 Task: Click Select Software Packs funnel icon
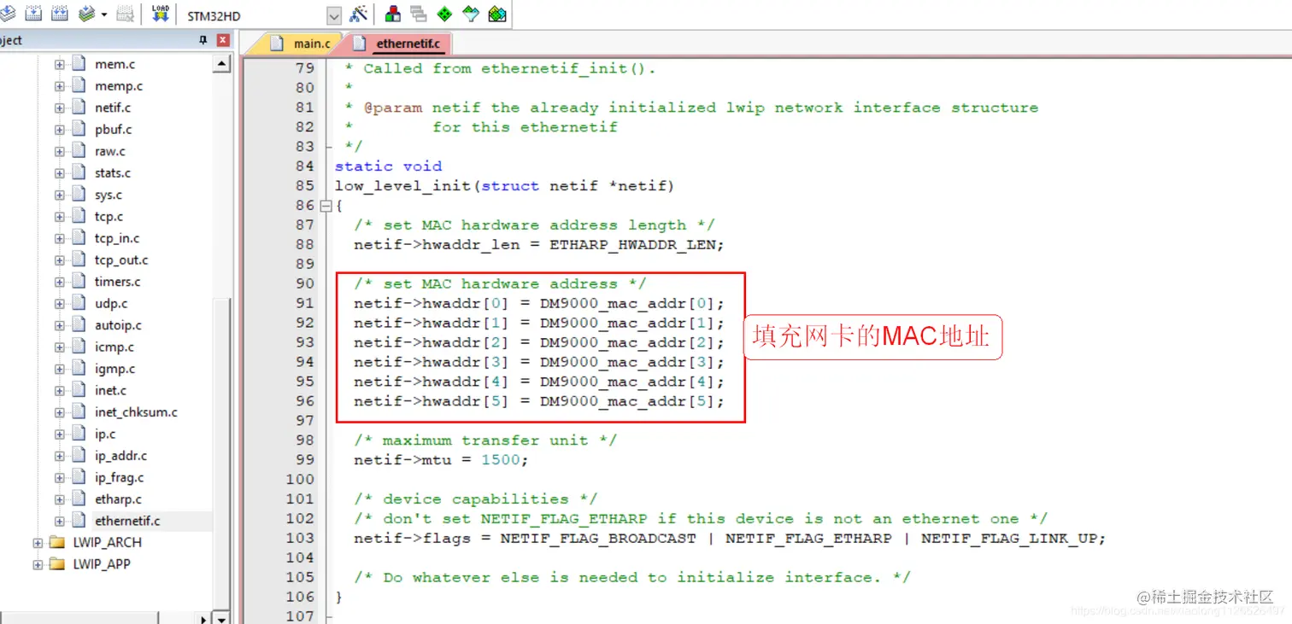point(471,14)
